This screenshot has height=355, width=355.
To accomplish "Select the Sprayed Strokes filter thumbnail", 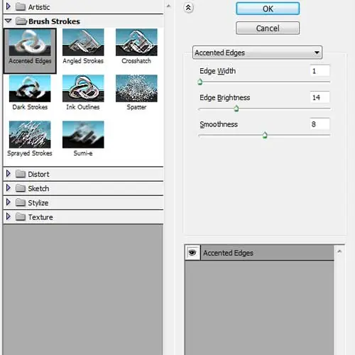I will pyautogui.click(x=30, y=135).
